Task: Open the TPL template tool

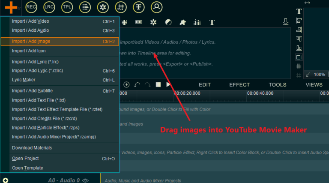Action: pyautogui.click(x=67, y=7)
